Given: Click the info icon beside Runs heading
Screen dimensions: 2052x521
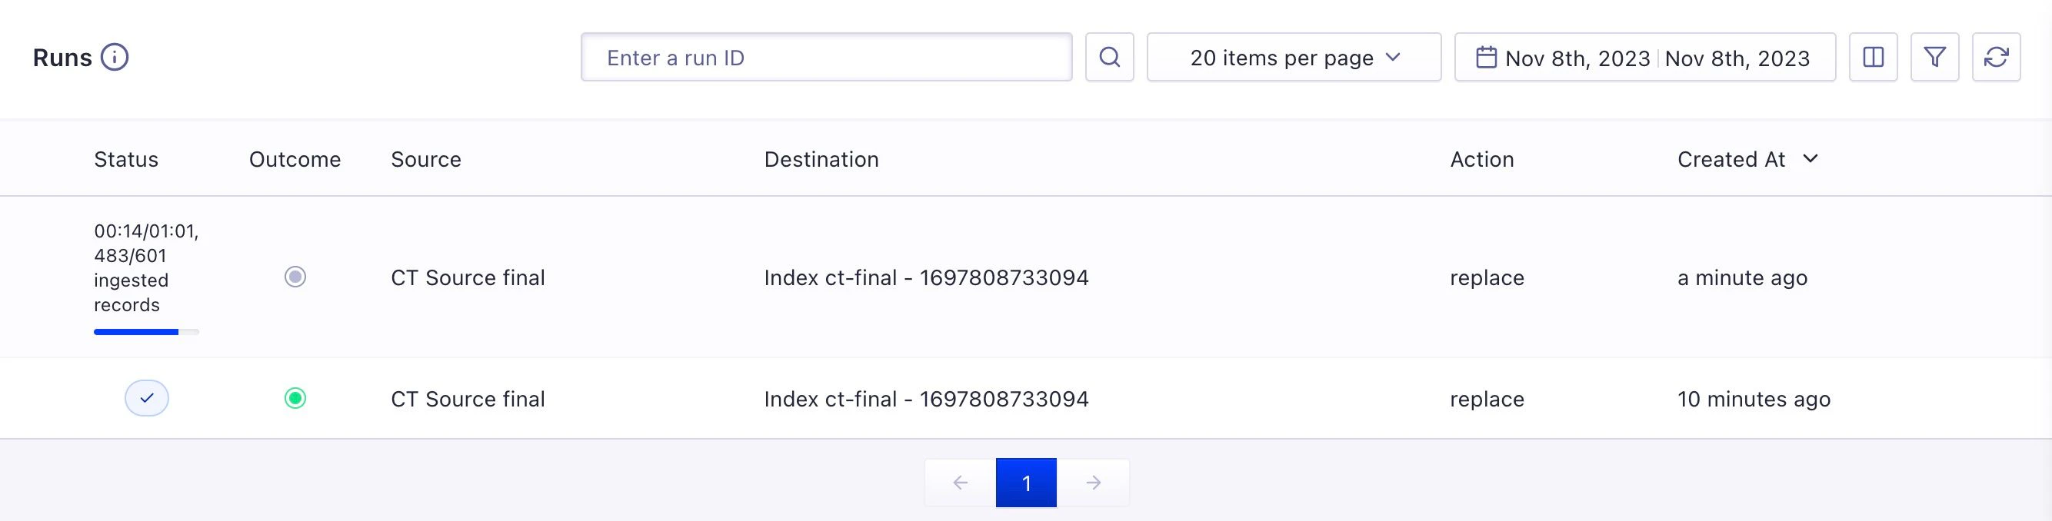Looking at the screenshot, I should click(x=115, y=56).
